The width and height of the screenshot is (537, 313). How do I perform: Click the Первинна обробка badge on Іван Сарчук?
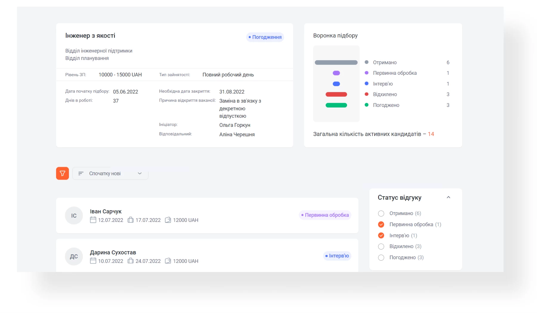325,215
